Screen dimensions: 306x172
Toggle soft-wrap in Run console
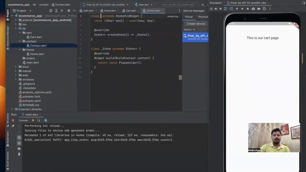tap(19, 138)
